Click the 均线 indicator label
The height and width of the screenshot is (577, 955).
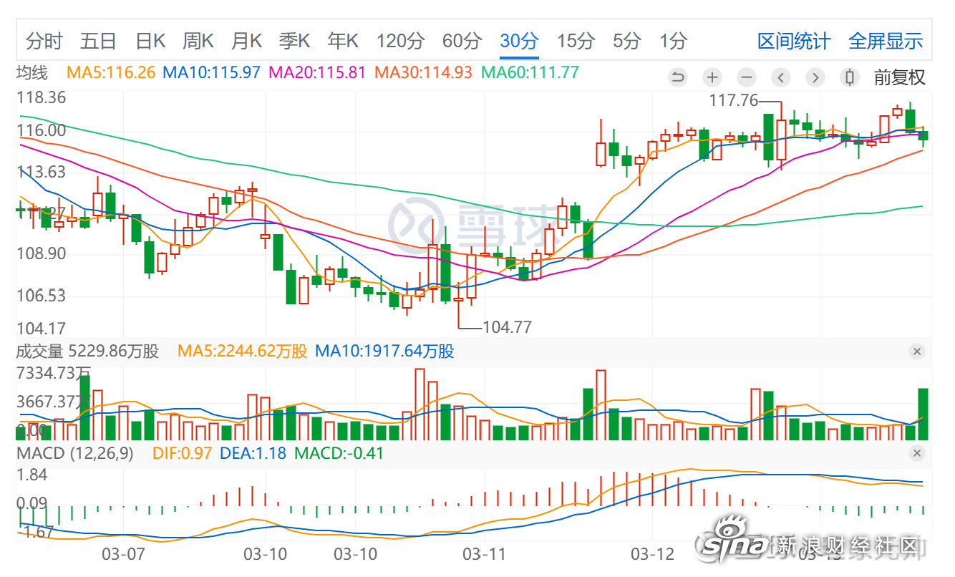tap(31, 72)
